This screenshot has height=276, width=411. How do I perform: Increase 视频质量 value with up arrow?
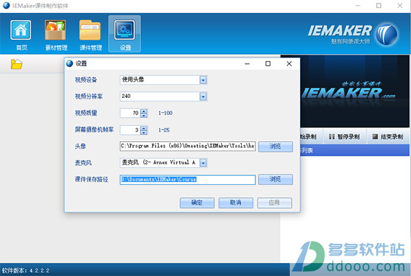pos(144,111)
